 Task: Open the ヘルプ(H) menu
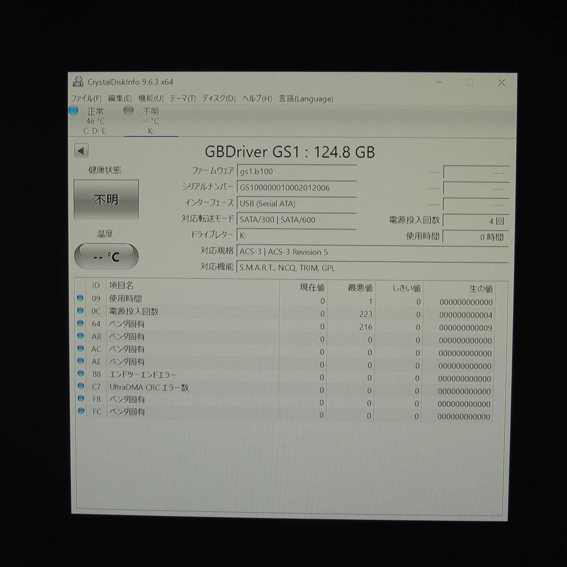pyautogui.click(x=257, y=99)
